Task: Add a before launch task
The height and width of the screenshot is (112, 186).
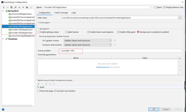Action: pos(38,84)
